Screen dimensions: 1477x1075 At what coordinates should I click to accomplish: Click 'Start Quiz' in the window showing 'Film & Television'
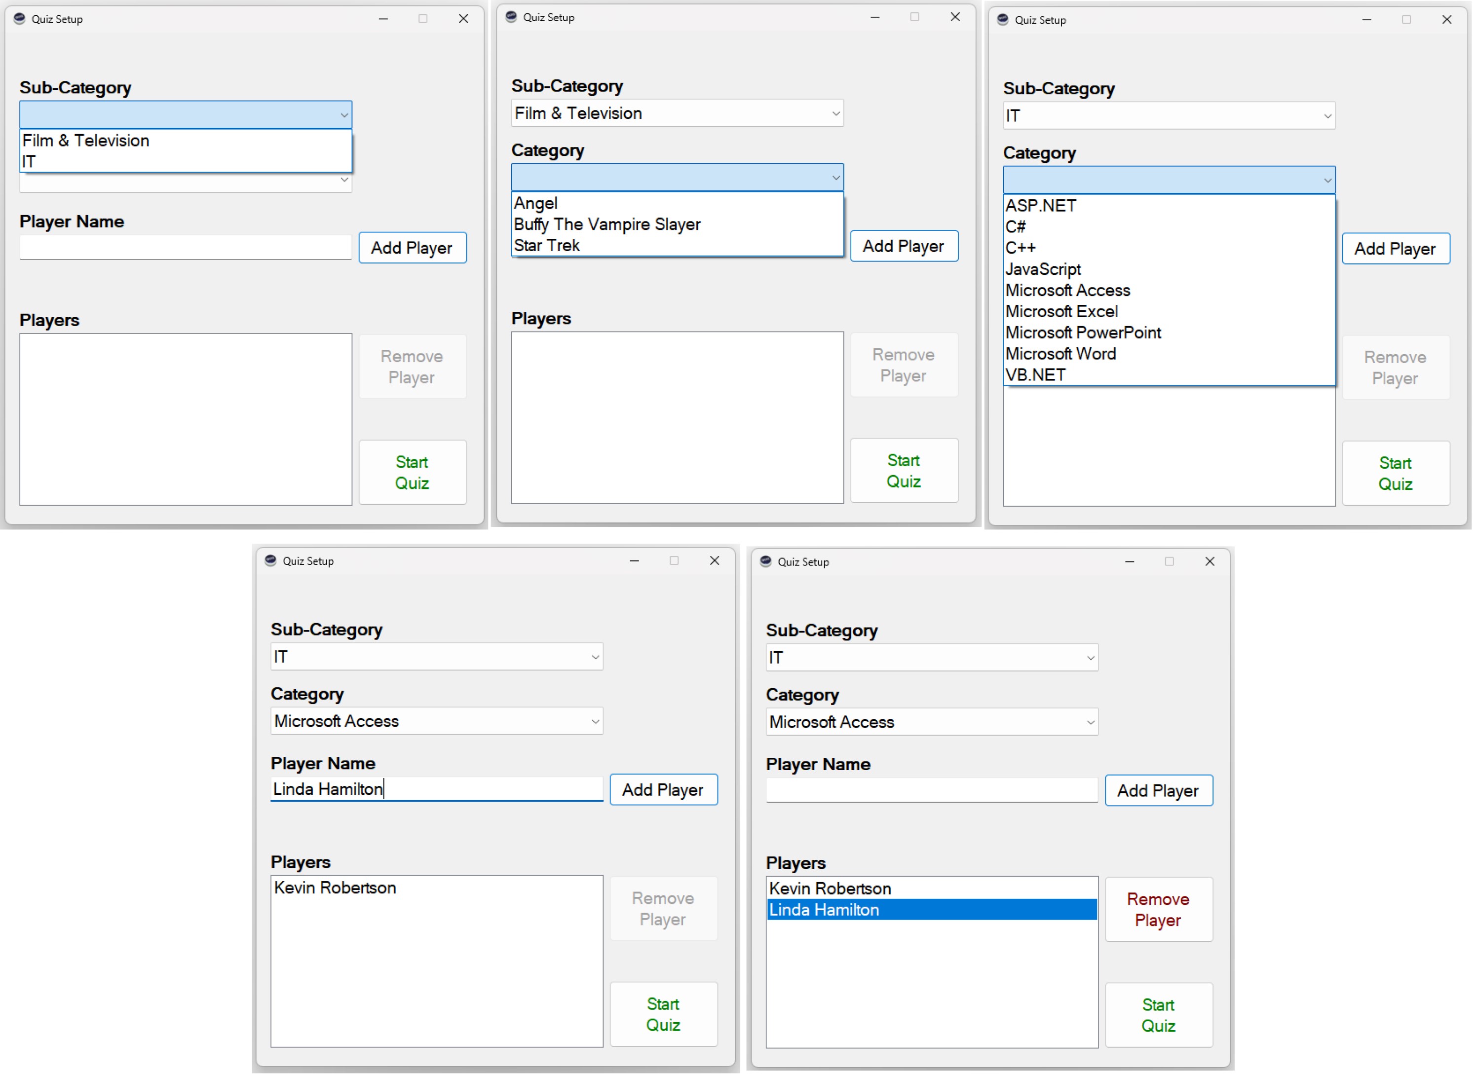(x=903, y=471)
